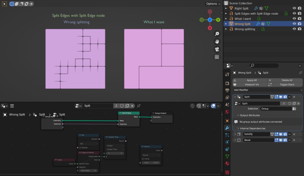The image size is (304, 176).
Task: Open the Physics properties tab
Action: tap(227, 142)
